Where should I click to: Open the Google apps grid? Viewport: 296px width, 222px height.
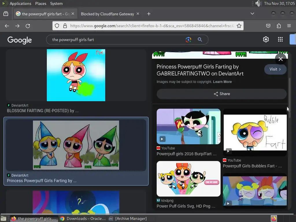(280, 39)
